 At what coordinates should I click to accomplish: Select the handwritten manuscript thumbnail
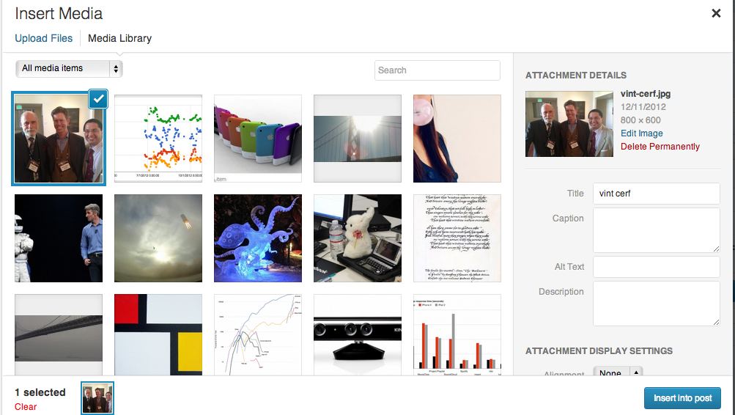(457, 238)
